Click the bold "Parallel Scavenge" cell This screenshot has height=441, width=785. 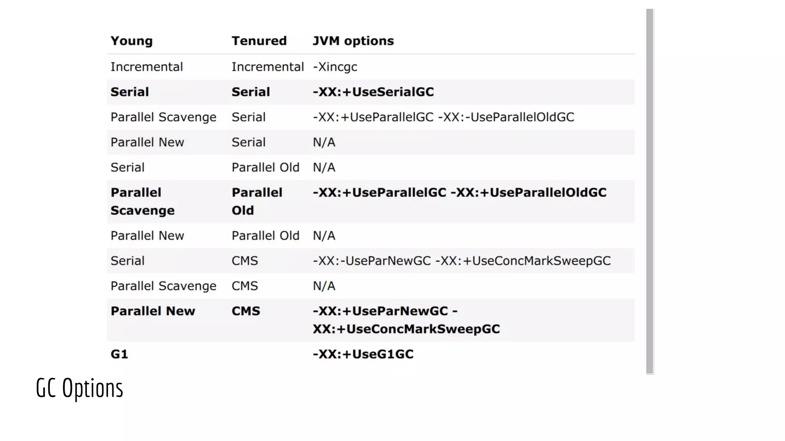[x=142, y=201]
